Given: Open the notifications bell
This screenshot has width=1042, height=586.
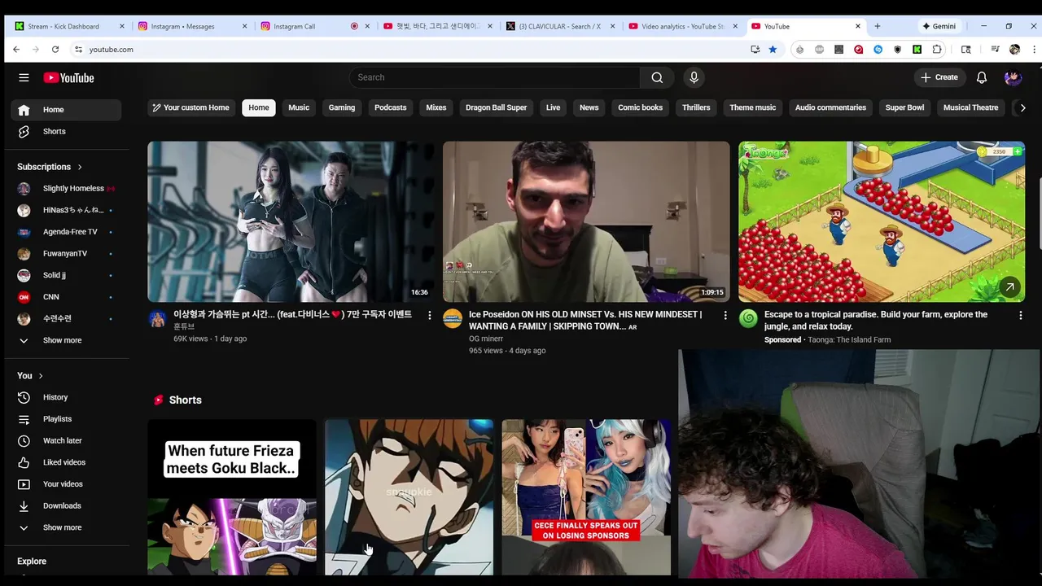Looking at the screenshot, I should pos(982,77).
